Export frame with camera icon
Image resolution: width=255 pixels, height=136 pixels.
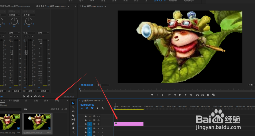208,95
